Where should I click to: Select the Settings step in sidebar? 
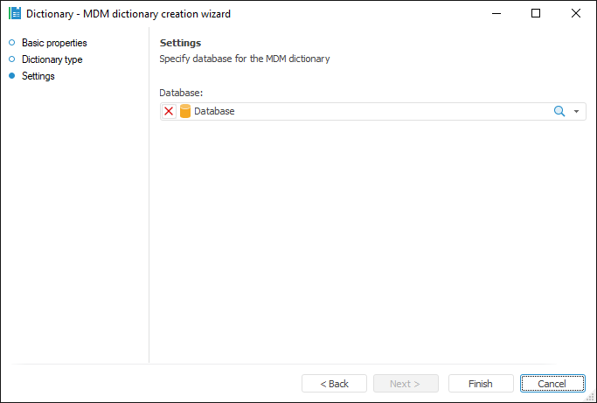point(38,76)
